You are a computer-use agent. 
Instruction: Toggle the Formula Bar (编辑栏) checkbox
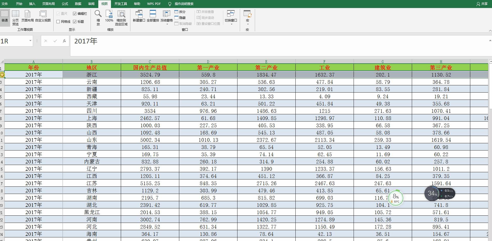tap(75, 14)
